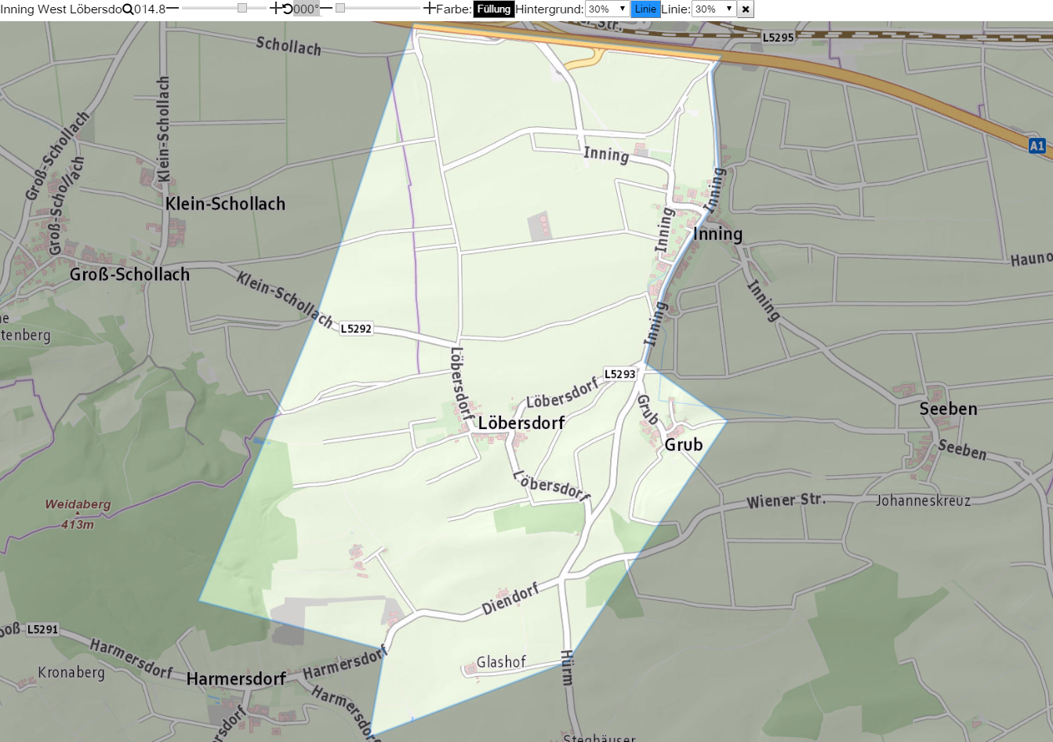Click the Füllung fill color swatch

494,9
